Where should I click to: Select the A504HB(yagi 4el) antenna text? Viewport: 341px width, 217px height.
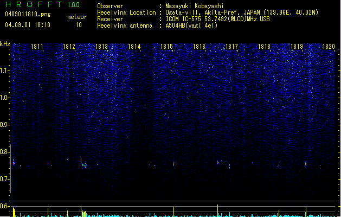(x=191, y=25)
